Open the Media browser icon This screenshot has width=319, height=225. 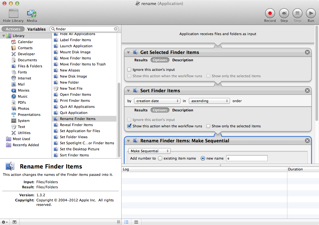(x=32, y=13)
